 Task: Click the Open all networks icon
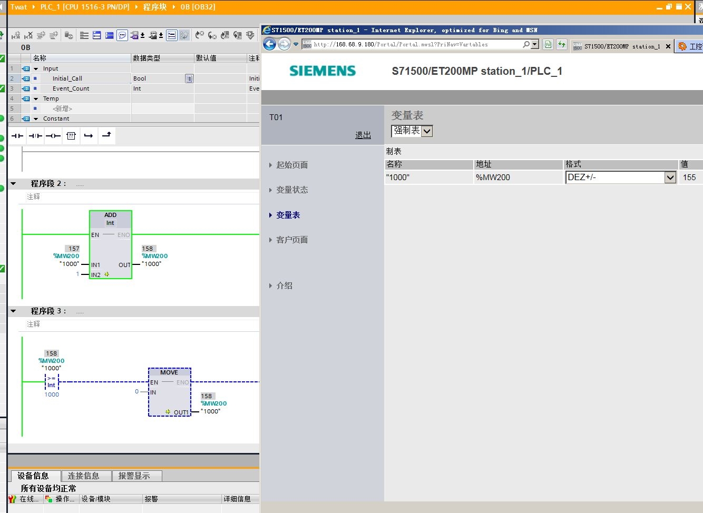97,35
